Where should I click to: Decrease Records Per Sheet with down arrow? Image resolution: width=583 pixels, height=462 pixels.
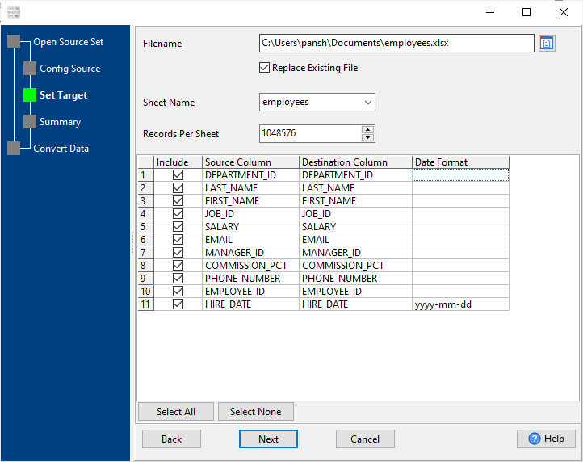click(x=368, y=137)
